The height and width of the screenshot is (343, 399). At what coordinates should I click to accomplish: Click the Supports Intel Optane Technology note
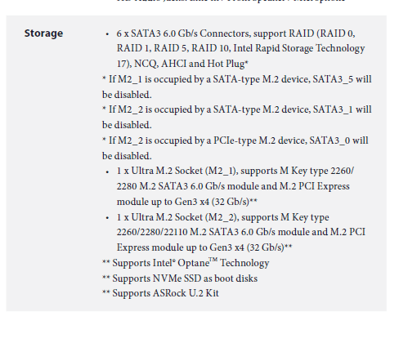pyautogui.click(x=186, y=263)
